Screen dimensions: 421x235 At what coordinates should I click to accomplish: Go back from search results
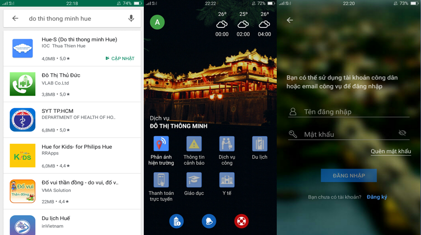[15, 18]
